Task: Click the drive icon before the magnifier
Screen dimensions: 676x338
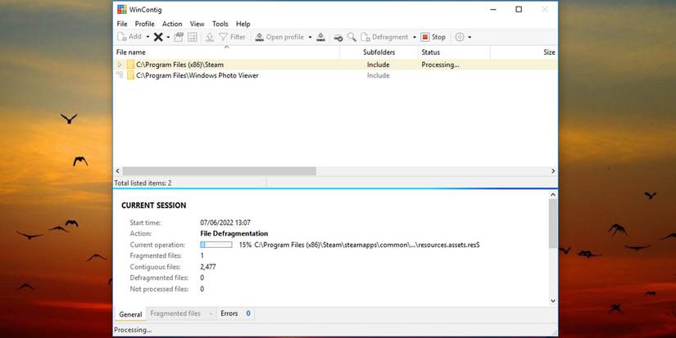Action: tap(338, 38)
